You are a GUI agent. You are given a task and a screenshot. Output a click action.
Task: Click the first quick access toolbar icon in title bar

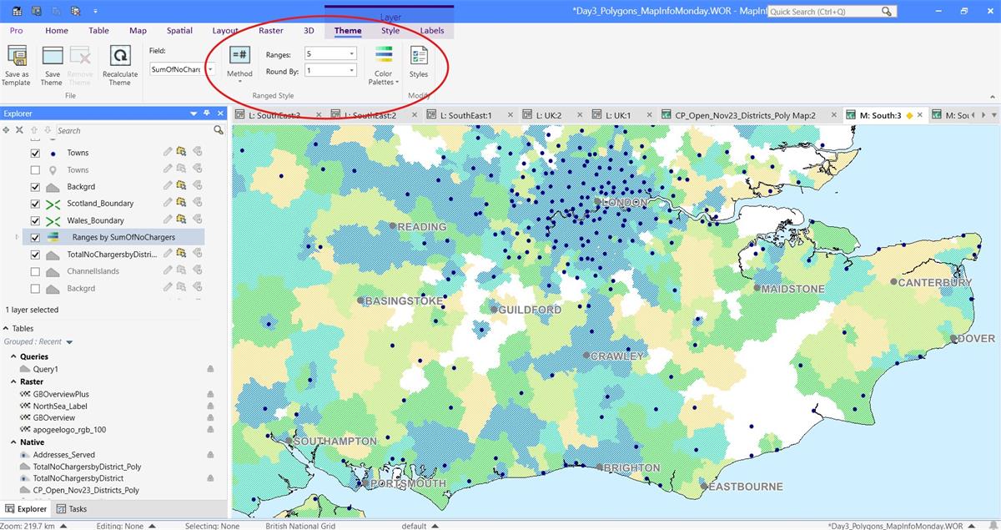tap(17, 11)
